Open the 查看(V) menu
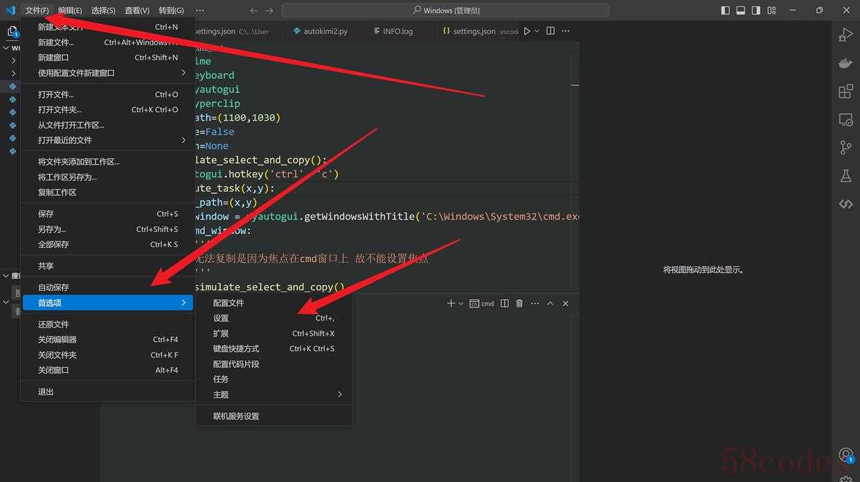This screenshot has height=482, width=860. 137,10
